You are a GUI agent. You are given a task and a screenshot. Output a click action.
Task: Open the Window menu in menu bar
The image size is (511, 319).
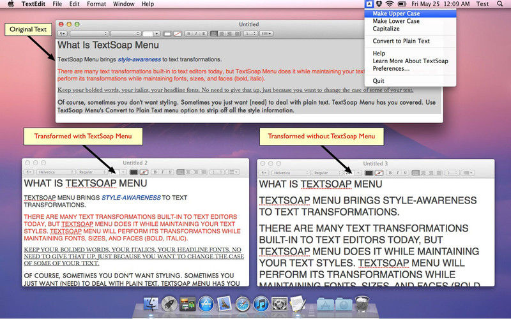123,4
